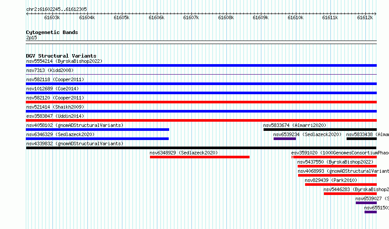Image resolution: width=389 pixels, height=229 pixels.
Task: Click the nsv5446283 variant label
Action: [356, 189]
